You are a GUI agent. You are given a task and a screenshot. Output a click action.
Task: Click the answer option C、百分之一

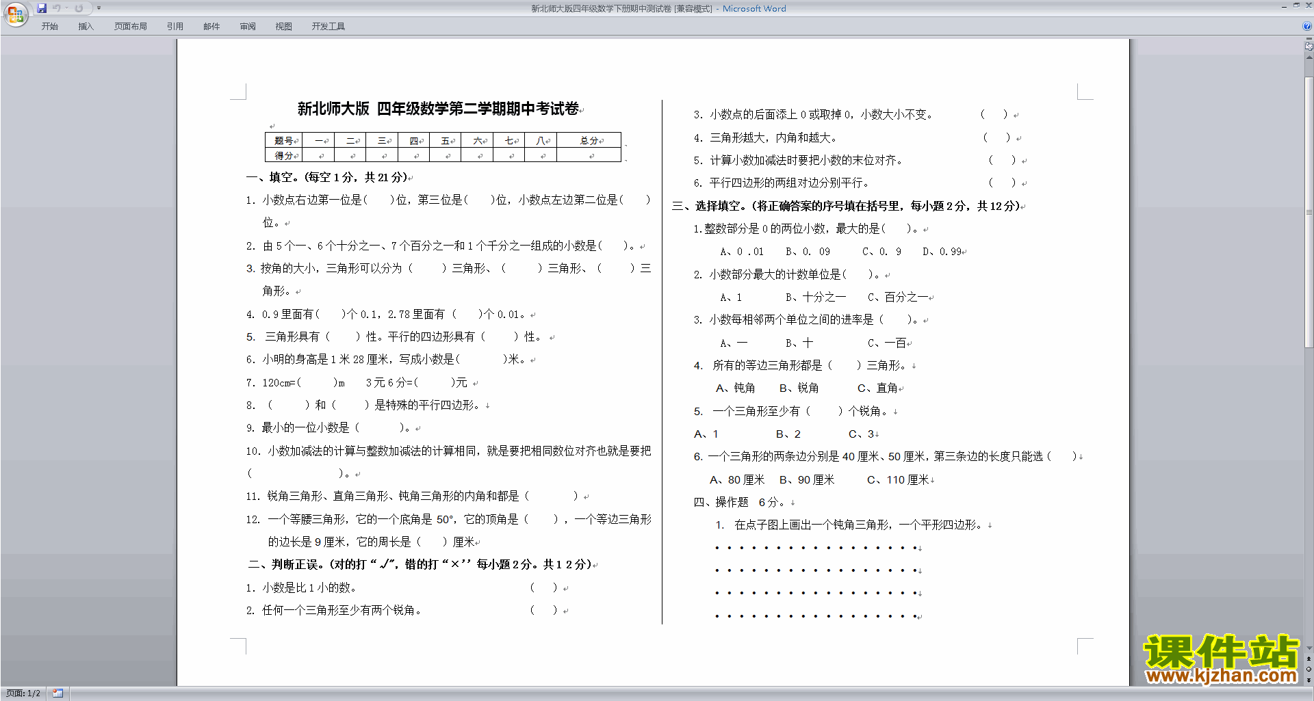[x=899, y=297]
